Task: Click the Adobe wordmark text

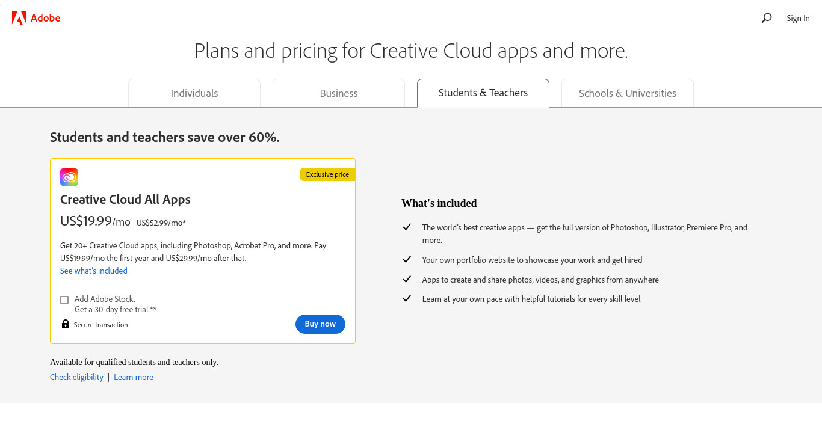Action: coord(46,18)
